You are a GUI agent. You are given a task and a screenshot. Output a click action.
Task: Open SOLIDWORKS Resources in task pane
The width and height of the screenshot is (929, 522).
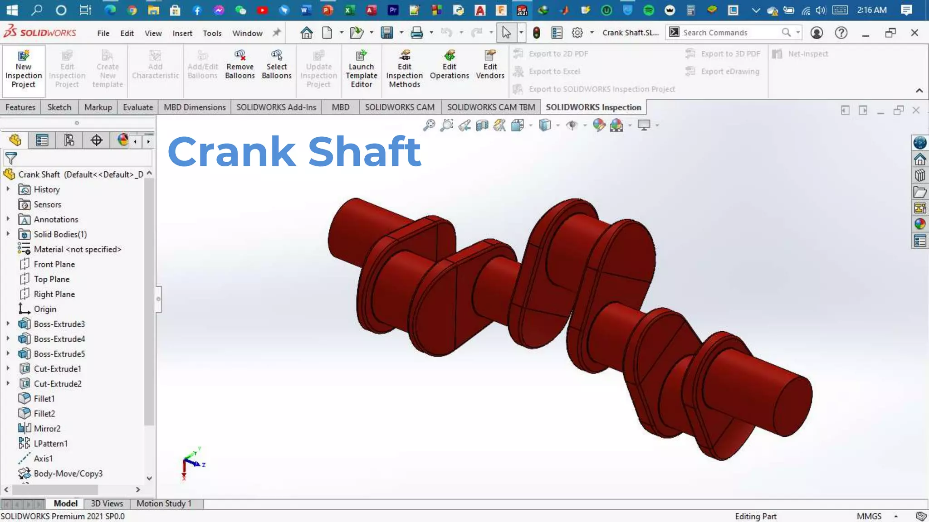[919, 159]
